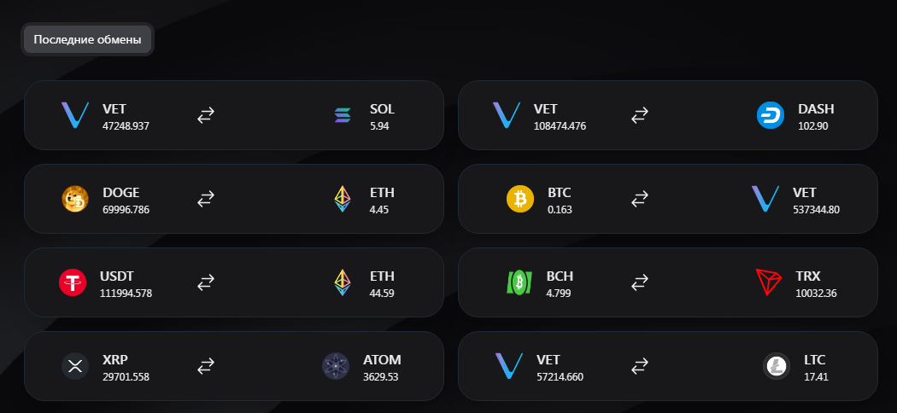Click the Solana SOL coin icon
This screenshot has height=413, width=897.
coord(343,115)
